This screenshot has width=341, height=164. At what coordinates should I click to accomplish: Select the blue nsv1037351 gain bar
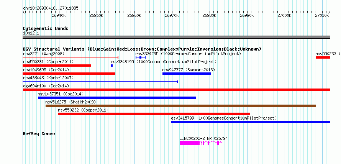(117, 98)
